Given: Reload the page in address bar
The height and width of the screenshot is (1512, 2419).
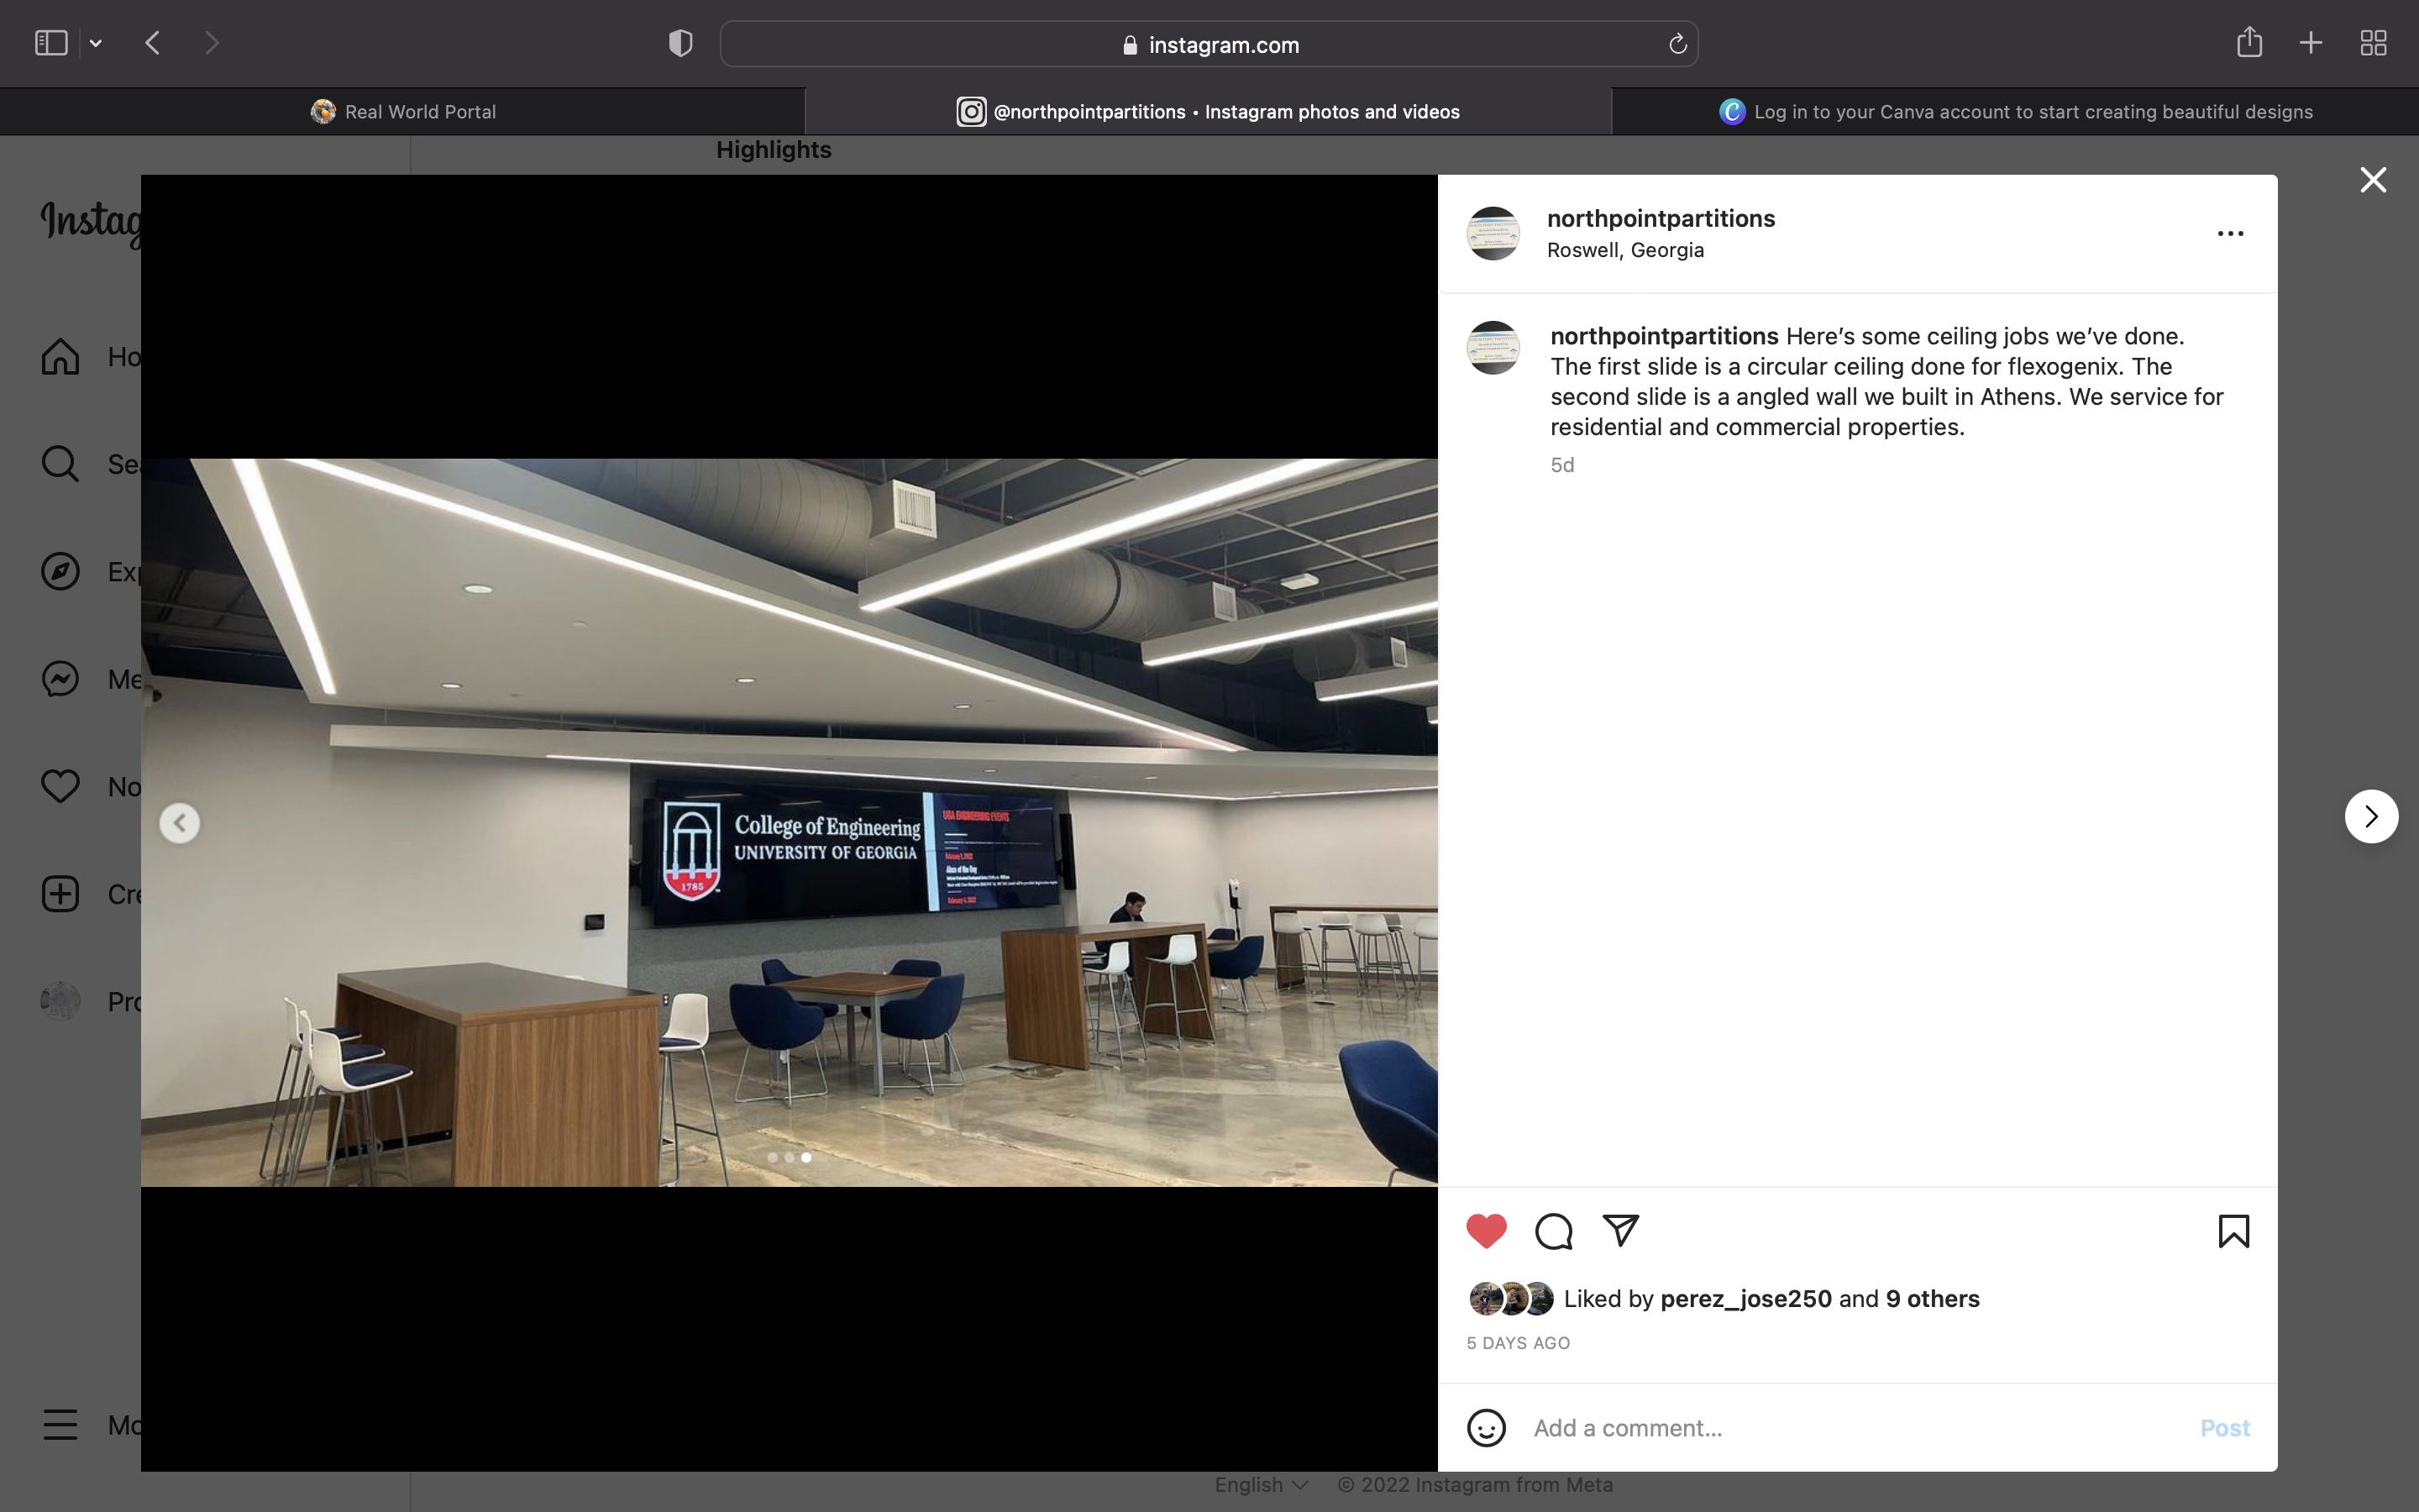Looking at the screenshot, I should [1677, 44].
